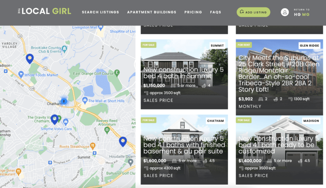Open the map cluster marker labeled 2
This screenshot has height=188, width=326.
tap(64, 101)
